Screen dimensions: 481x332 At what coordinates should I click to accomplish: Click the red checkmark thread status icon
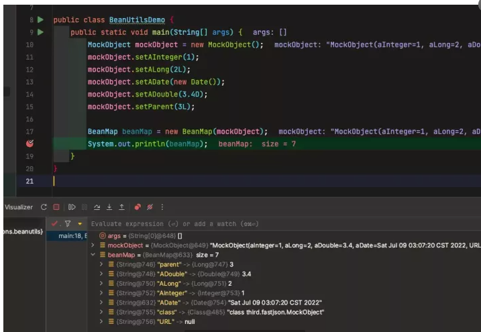click(55, 224)
